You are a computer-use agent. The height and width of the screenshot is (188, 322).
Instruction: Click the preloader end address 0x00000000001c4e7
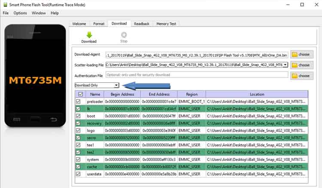[x=159, y=101]
